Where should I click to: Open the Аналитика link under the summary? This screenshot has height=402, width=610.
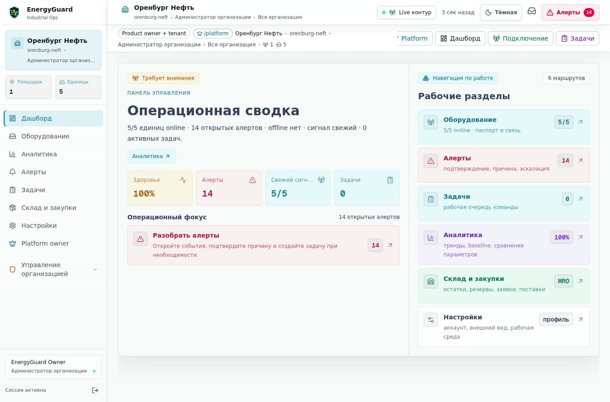(151, 156)
